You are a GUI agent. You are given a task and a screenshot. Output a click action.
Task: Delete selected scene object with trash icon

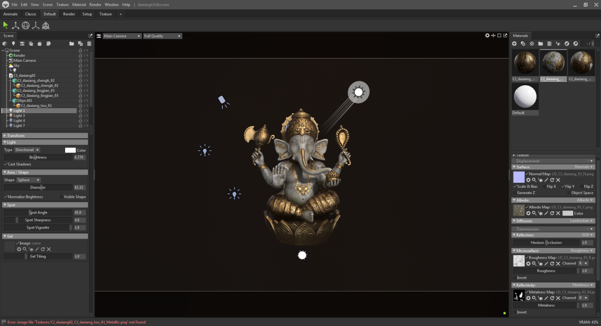pyautogui.click(x=89, y=44)
